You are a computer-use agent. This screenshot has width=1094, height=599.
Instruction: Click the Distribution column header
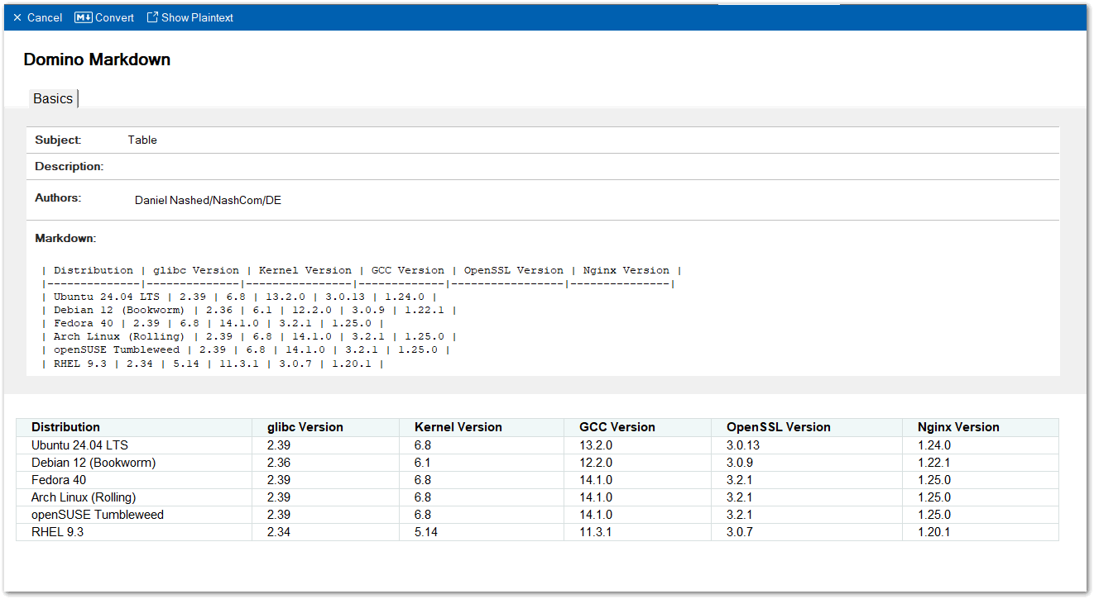point(65,427)
